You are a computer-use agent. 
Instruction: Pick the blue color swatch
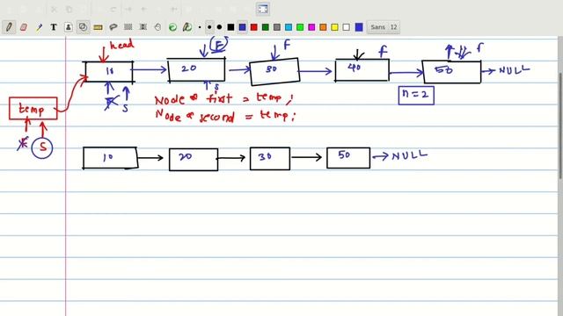(x=243, y=27)
